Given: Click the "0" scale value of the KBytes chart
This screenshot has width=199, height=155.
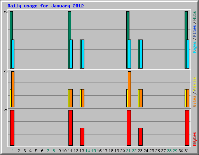Looking at the screenshot, I should pos(6,110).
